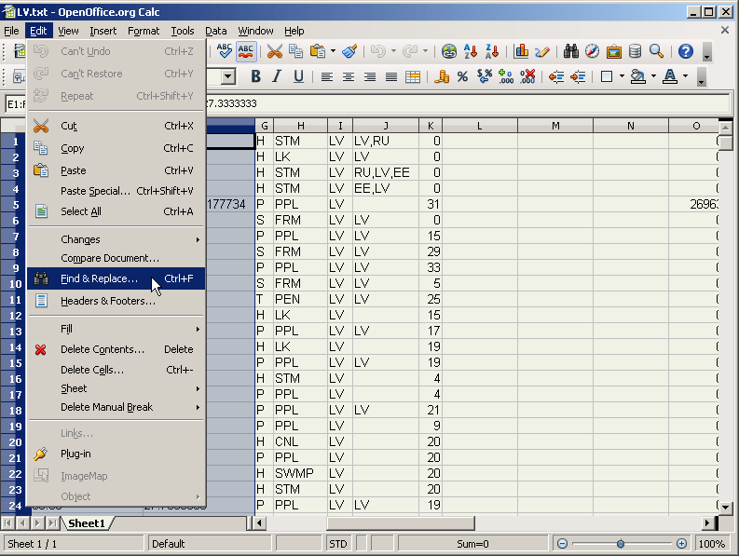The height and width of the screenshot is (556, 739).
Task: Click the Font Color icon
Action: coord(670,76)
